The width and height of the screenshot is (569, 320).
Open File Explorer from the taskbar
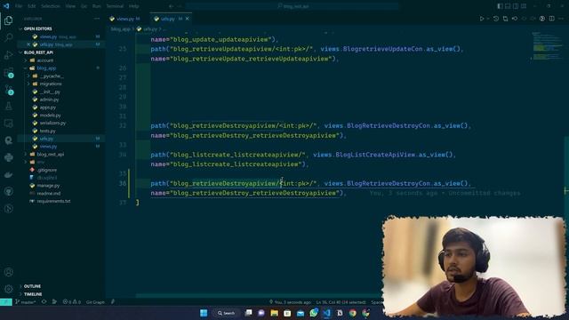coord(275,313)
